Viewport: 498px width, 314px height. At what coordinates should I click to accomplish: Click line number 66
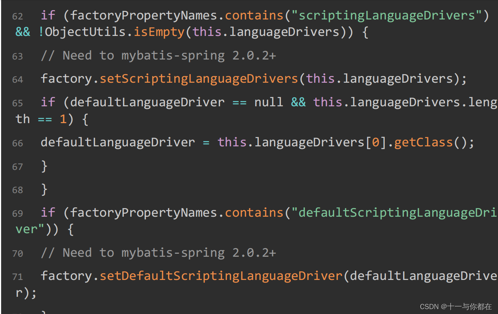[x=18, y=143]
